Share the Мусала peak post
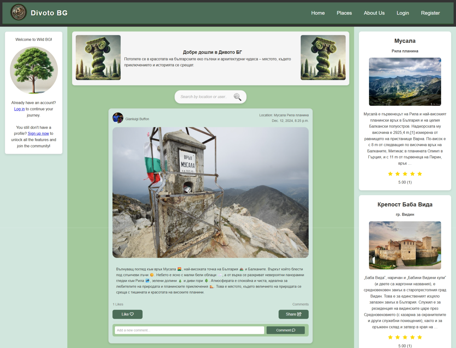The height and width of the screenshot is (348, 456). click(x=293, y=314)
